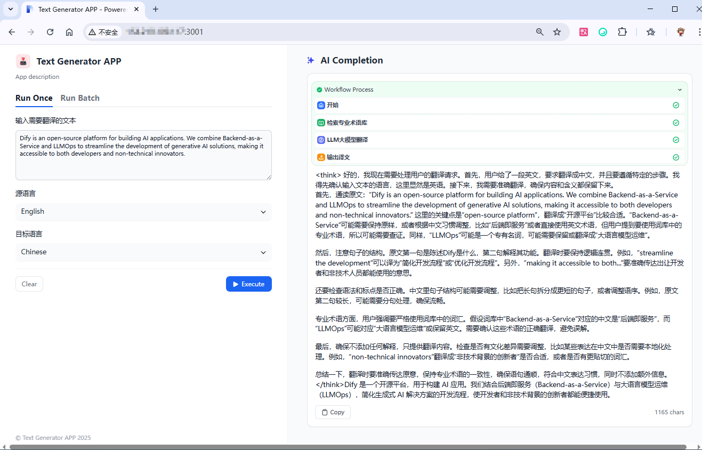
Task: Click the AI Completion heading text
Action: click(352, 60)
